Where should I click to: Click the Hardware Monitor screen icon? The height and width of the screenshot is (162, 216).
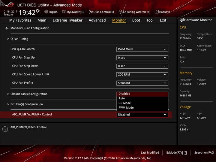pyautogui.click(x=181, y=20)
